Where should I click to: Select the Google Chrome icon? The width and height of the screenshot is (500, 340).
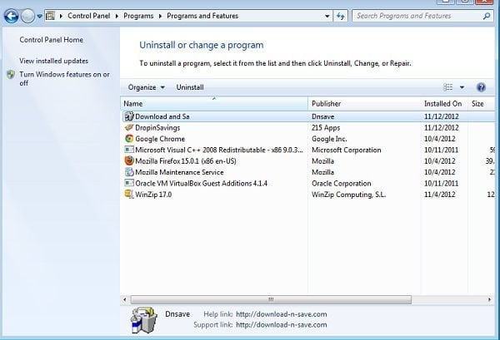129,139
